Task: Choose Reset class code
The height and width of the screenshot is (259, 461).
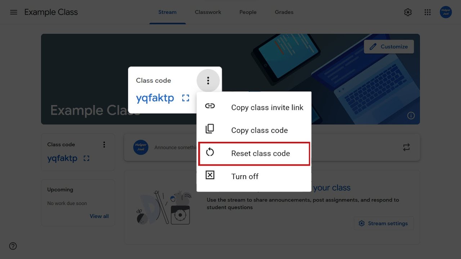Action: [x=254, y=154]
